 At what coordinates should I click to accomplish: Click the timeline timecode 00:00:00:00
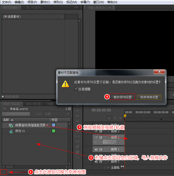click(101, 110)
